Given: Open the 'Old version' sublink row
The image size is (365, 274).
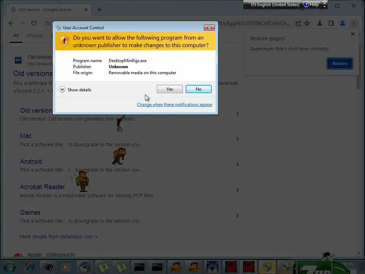Looking at the screenshot, I should [x=36, y=111].
